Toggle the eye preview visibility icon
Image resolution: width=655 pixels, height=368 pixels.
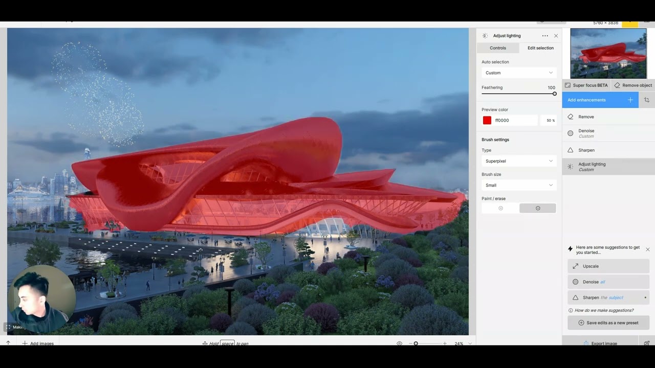[400, 343]
